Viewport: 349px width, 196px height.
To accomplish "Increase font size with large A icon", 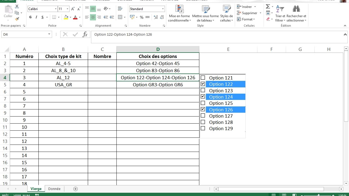I will 73,9.
